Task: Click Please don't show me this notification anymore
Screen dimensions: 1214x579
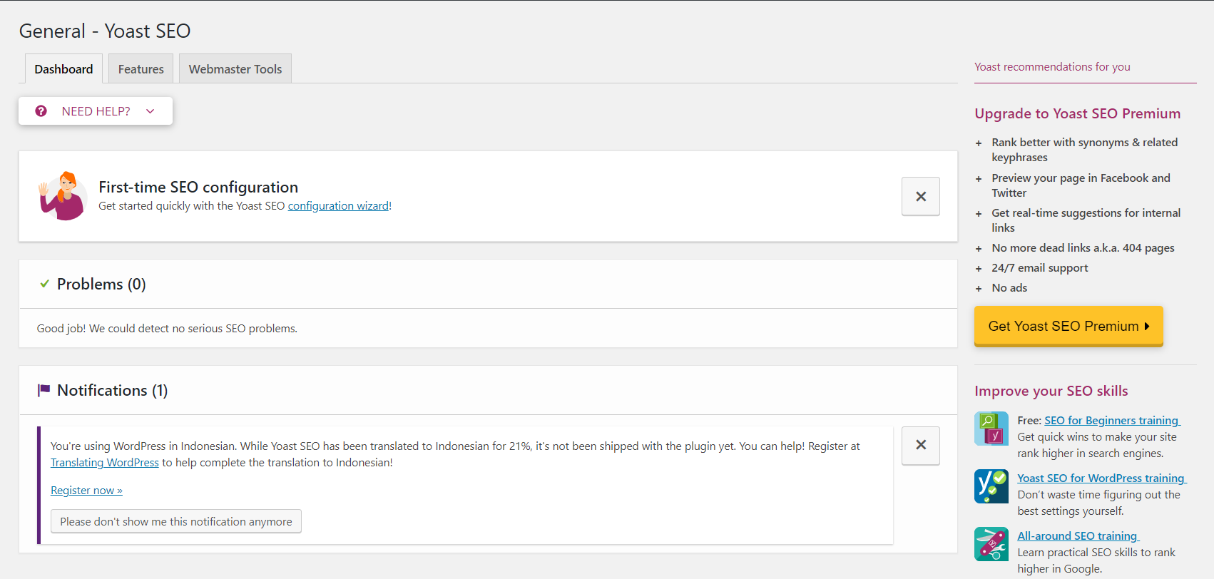Action: tap(176, 521)
